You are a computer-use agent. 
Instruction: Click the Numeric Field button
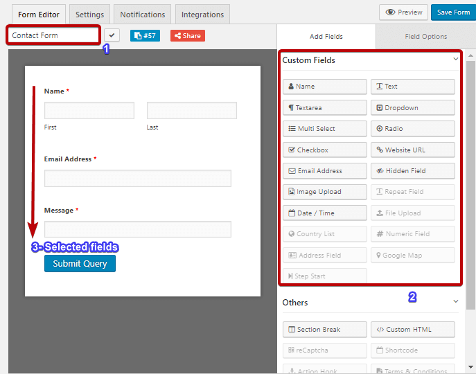point(412,234)
